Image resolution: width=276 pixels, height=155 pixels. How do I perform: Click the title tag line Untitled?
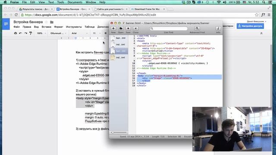coord(157,51)
